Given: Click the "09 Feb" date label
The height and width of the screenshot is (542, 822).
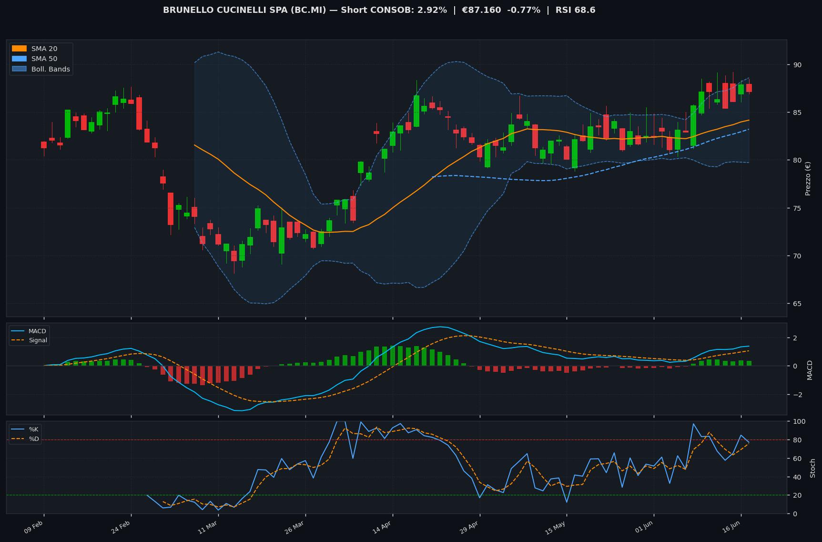Looking at the screenshot, I should [x=34, y=528].
